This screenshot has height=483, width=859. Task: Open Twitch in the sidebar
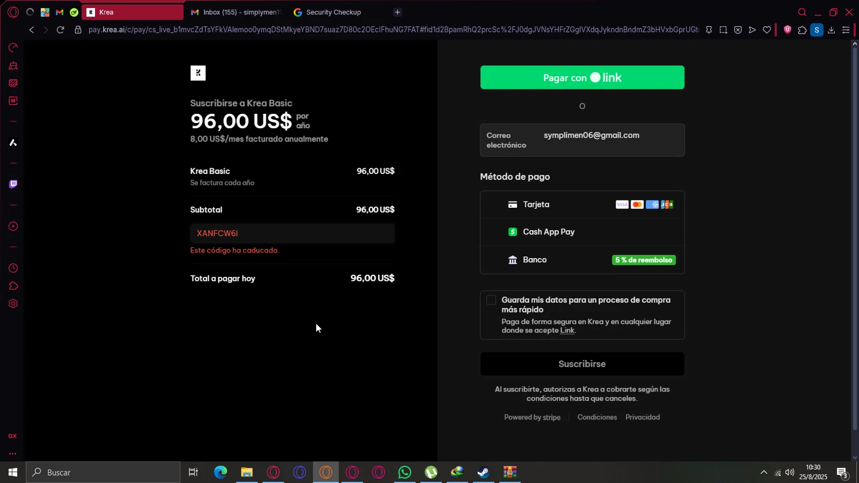(x=13, y=184)
